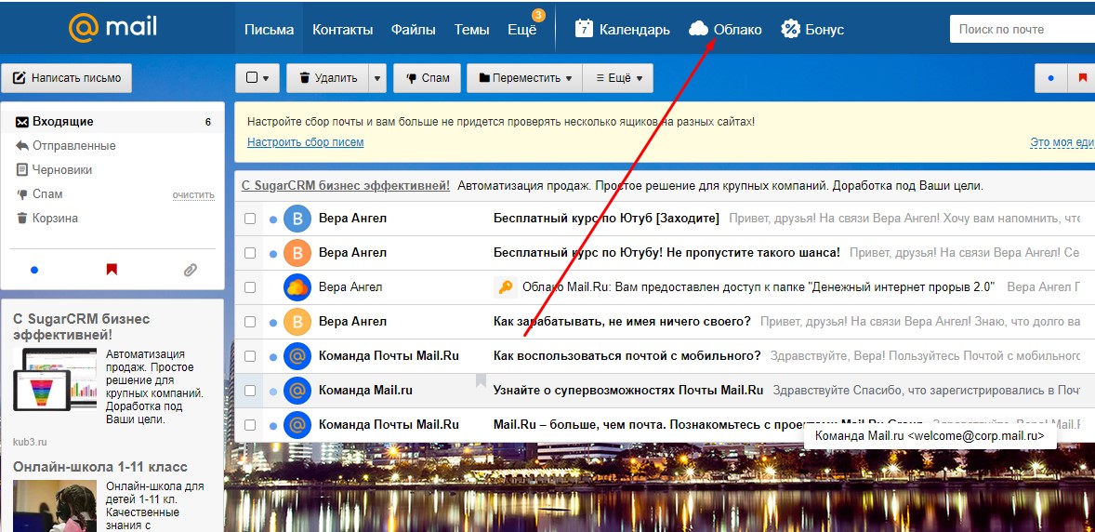
Task: Filter unread with sidebar blue dot
Action: [x=34, y=269]
